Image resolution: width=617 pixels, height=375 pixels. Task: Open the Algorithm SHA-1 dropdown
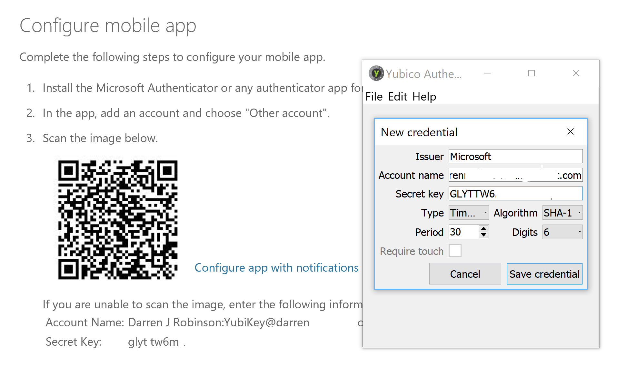coord(562,213)
